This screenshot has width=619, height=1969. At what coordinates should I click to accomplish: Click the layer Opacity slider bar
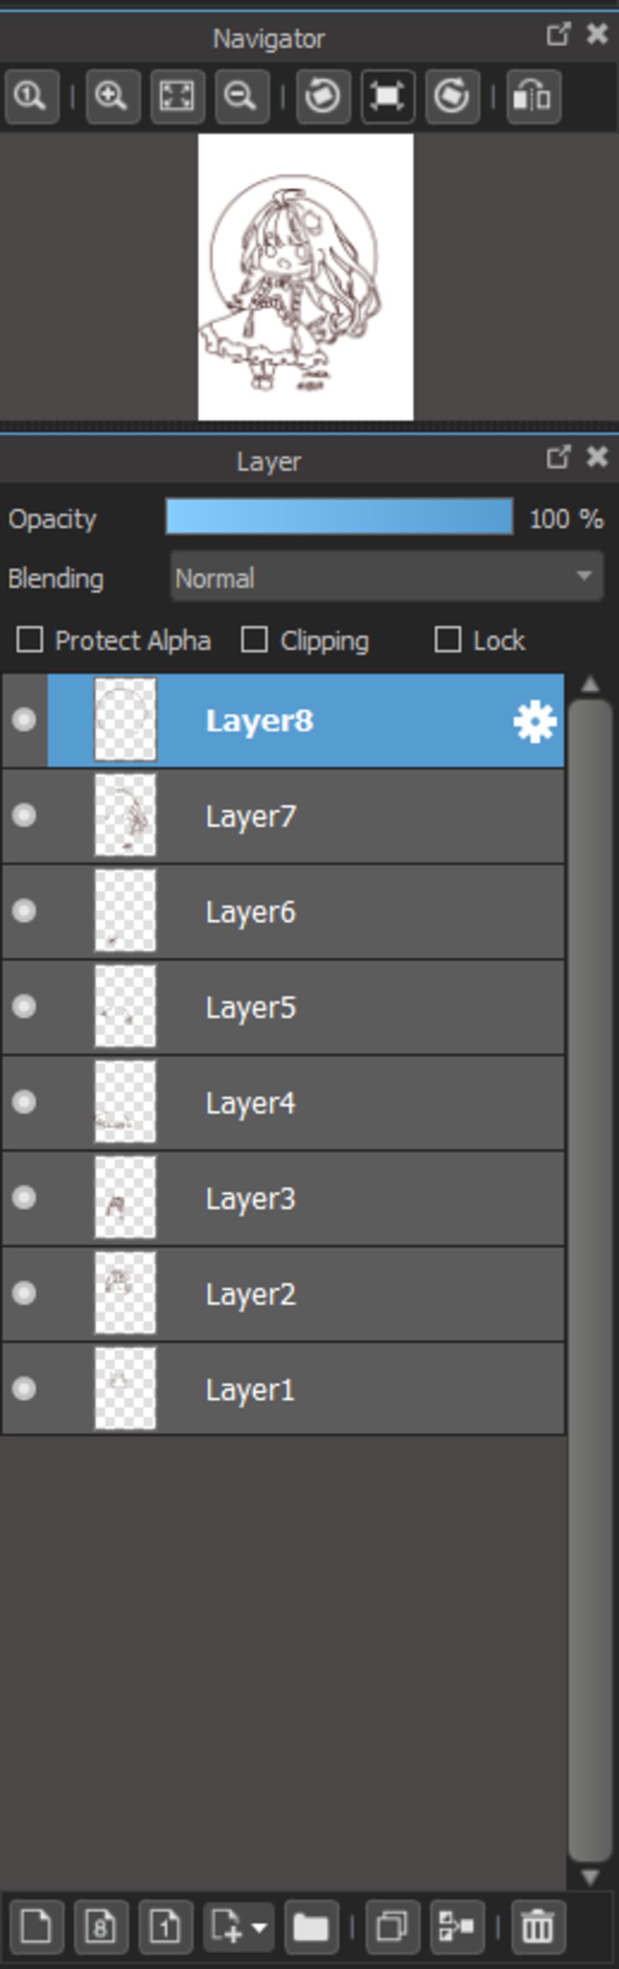pyautogui.click(x=339, y=516)
